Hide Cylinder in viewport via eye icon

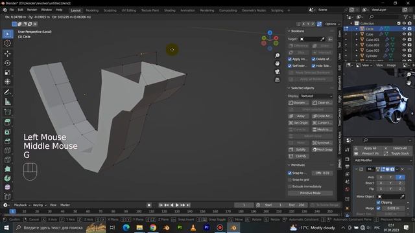pyautogui.click(x=404, y=56)
